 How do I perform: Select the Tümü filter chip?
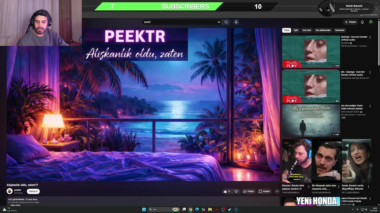click(286, 30)
